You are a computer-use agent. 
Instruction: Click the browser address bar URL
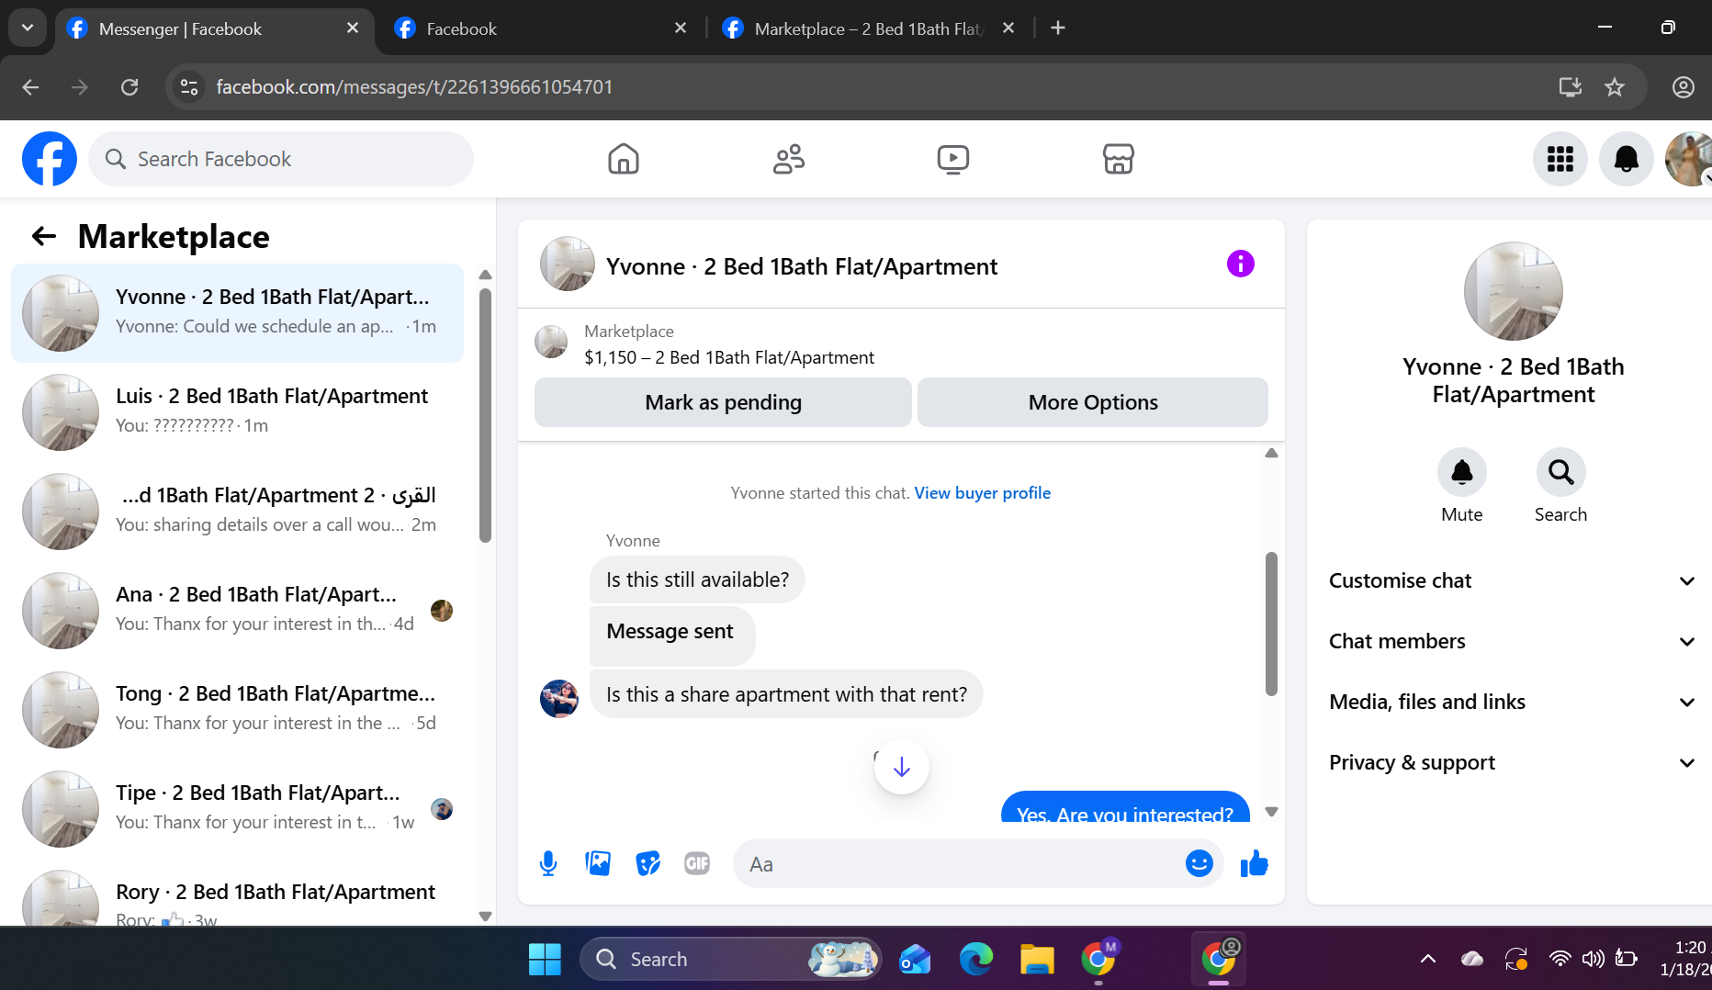tap(414, 87)
